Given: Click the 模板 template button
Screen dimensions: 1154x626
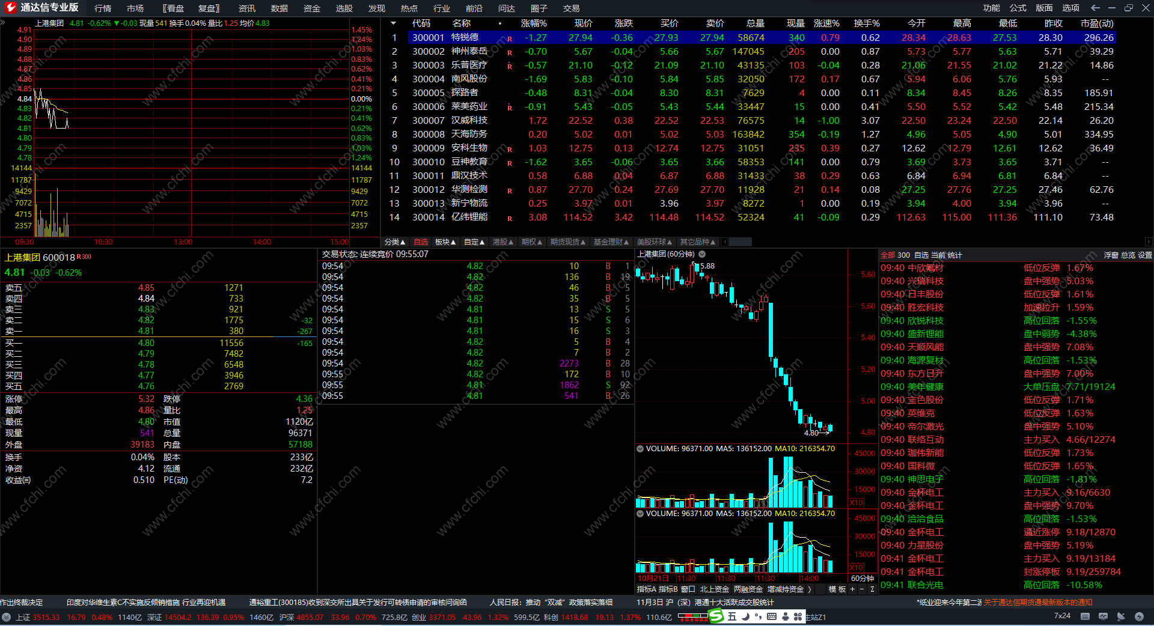Looking at the screenshot, I should (837, 589).
